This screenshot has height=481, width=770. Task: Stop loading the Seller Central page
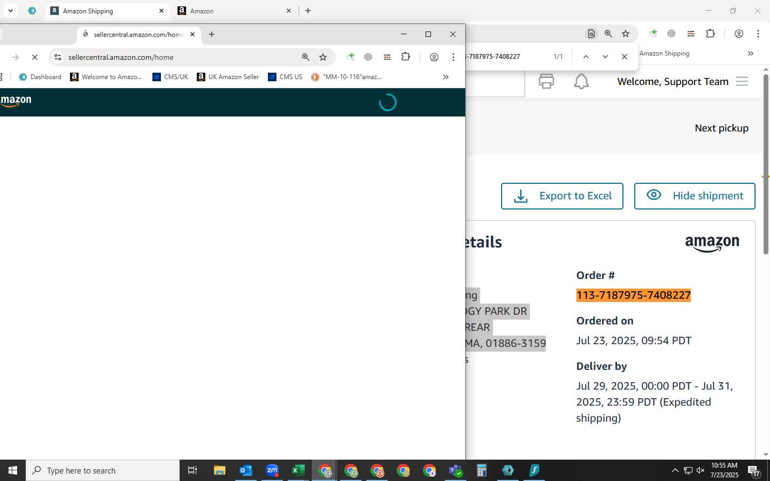(x=35, y=57)
